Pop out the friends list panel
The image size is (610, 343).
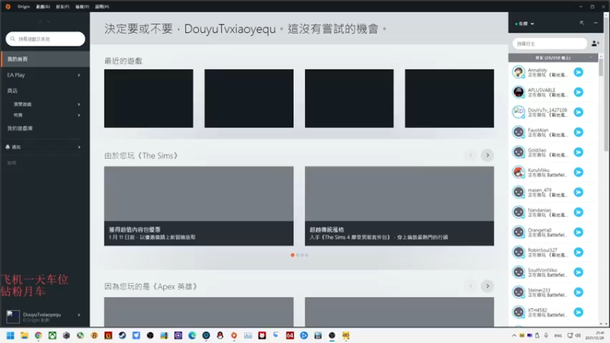point(582,23)
